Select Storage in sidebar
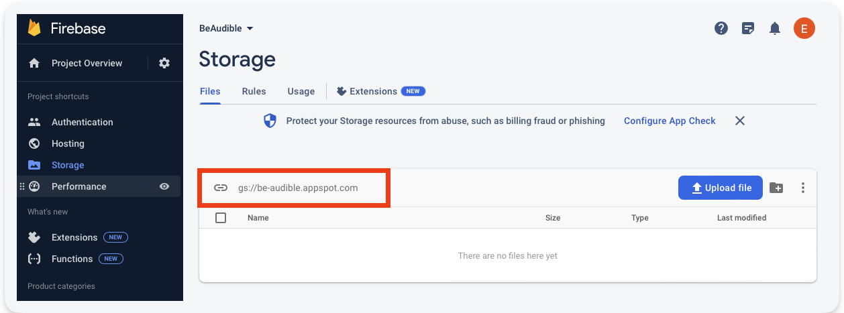Viewport: 844px width, 313px height. point(68,165)
